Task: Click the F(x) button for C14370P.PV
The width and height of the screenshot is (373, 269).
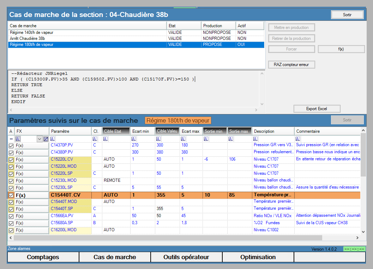Action: [x=32, y=146]
